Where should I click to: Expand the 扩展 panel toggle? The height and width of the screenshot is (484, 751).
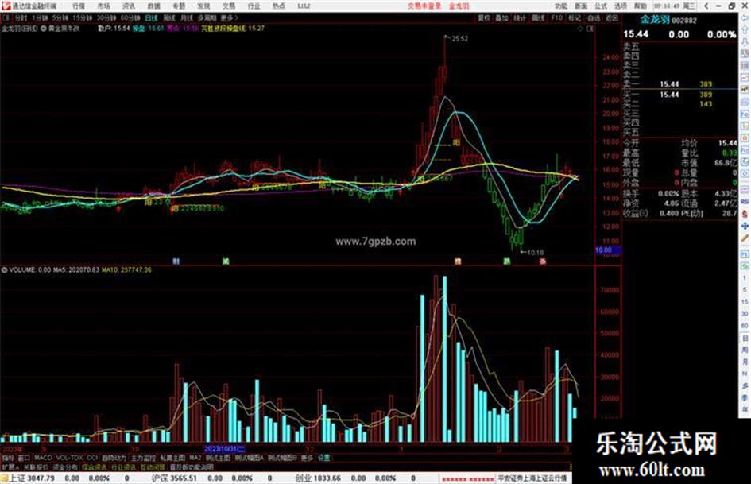[x=10, y=467]
